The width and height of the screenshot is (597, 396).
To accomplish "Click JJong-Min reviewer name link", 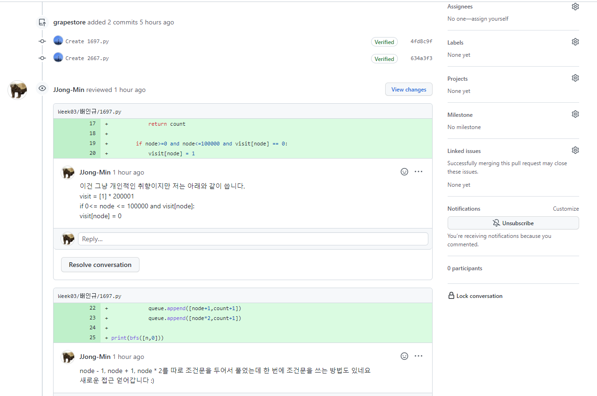I will 69,90.
